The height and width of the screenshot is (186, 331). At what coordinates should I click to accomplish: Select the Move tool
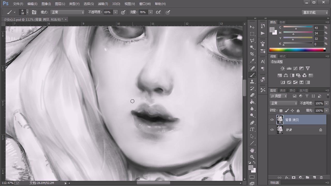[252, 27]
